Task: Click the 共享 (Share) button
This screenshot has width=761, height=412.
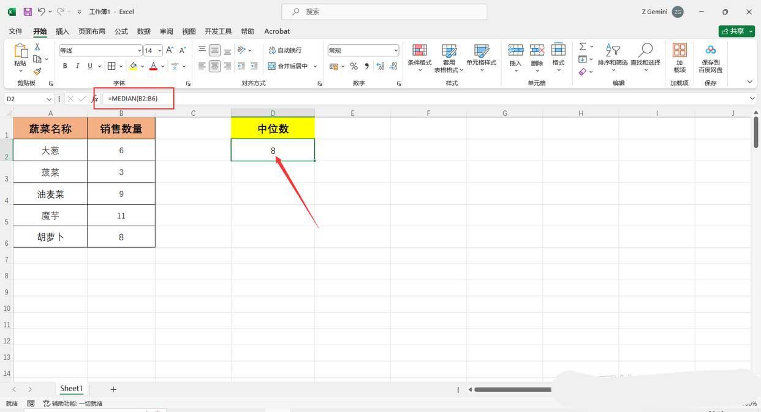Action: pyautogui.click(x=736, y=31)
